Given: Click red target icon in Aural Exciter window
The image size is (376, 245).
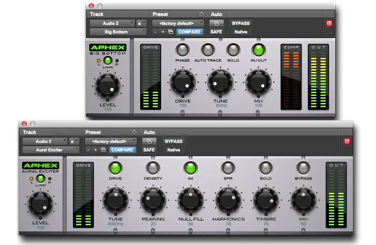Looking at the screenshot, I should (x=347, y=142).
